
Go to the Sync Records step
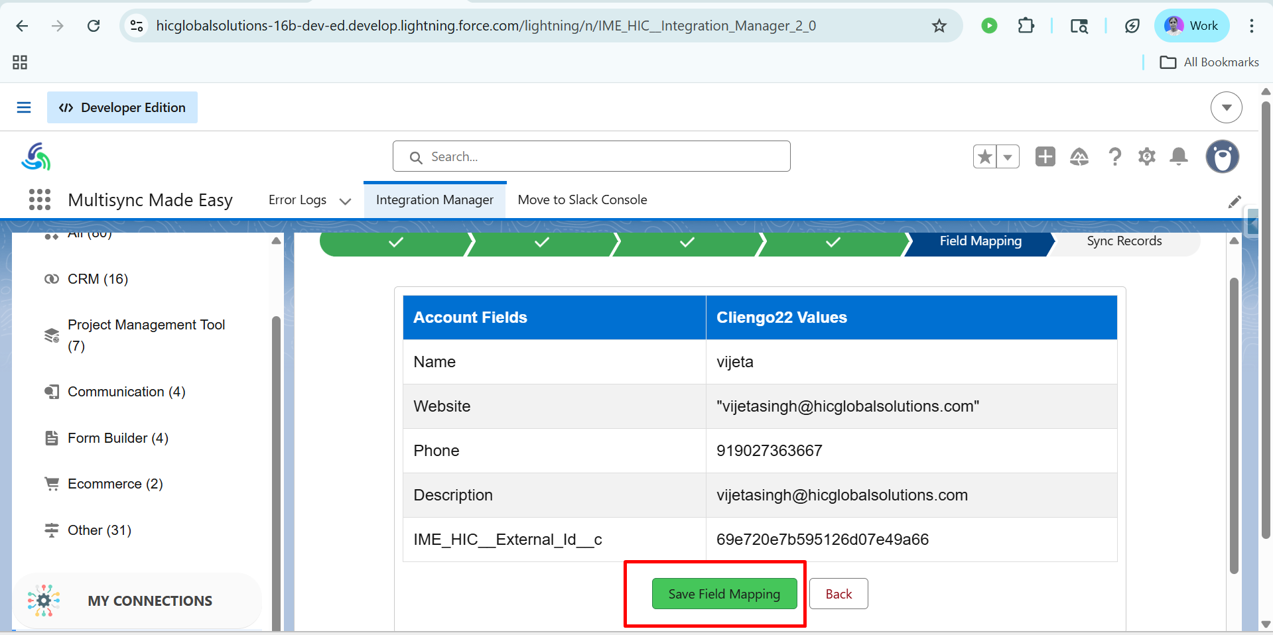click(1124, 241)
